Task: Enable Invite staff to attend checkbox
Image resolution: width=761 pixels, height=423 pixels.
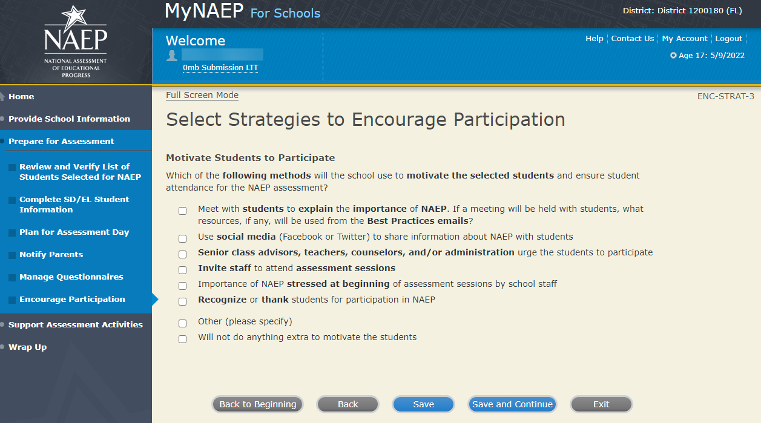Action: click(182, 270)
